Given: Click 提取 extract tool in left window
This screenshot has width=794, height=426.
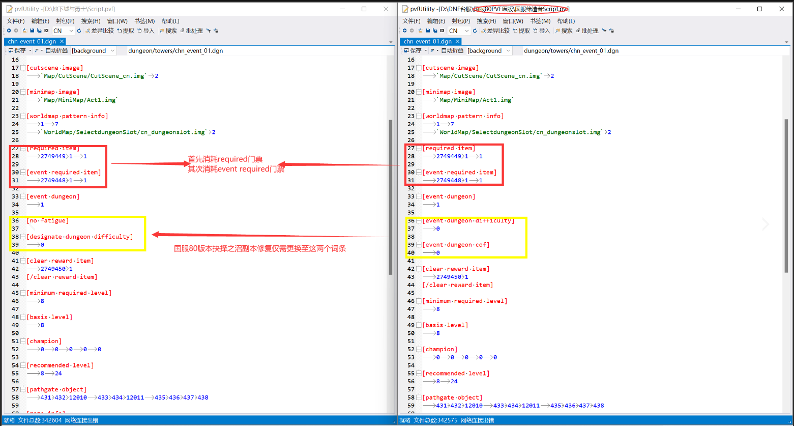Looking at the screenshot, I should tap(126, 31).
